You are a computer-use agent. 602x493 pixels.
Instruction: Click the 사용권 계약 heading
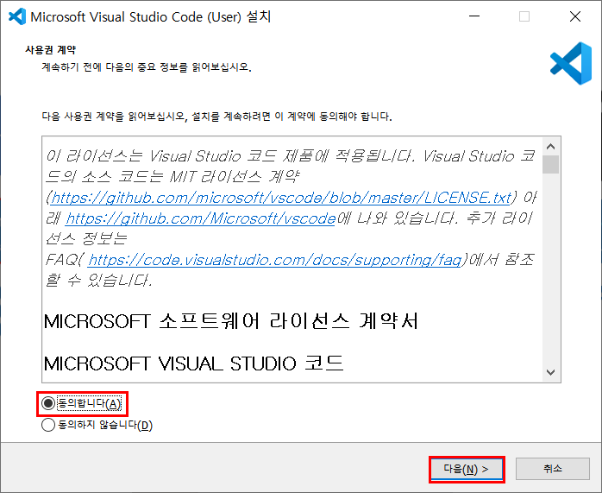(x=51, y=50)
